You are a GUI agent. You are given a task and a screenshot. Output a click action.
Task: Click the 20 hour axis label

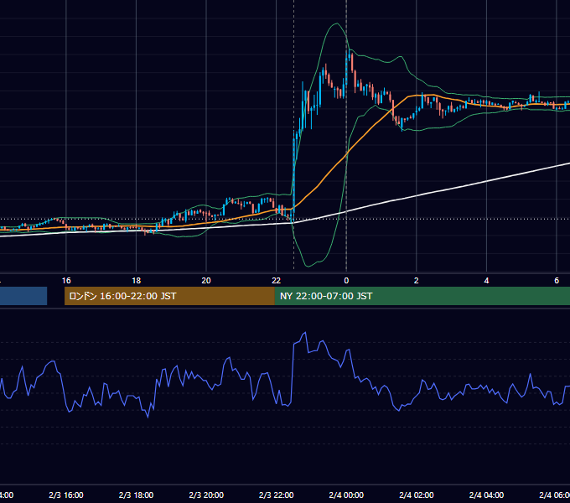pos(206,281)
